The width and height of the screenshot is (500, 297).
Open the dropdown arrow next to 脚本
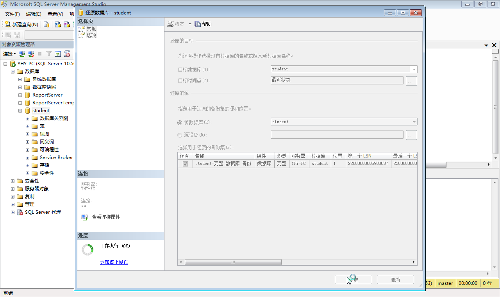[x=190, y=24]
